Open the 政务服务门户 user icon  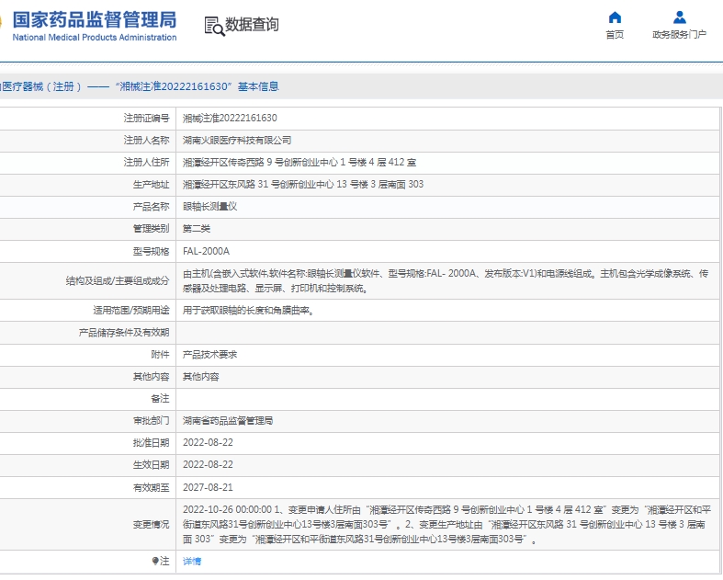tap(679, 17)
